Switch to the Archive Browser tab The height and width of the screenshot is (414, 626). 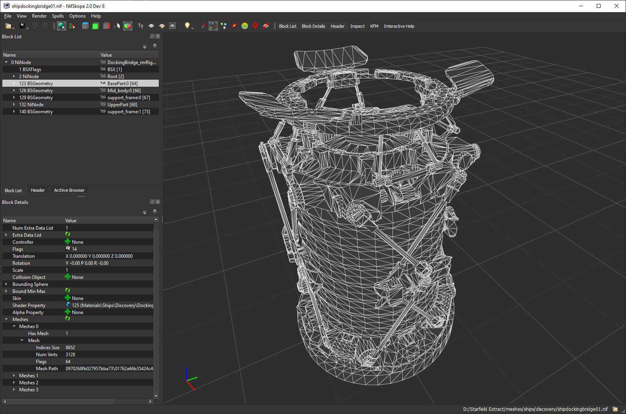[69, 190]
